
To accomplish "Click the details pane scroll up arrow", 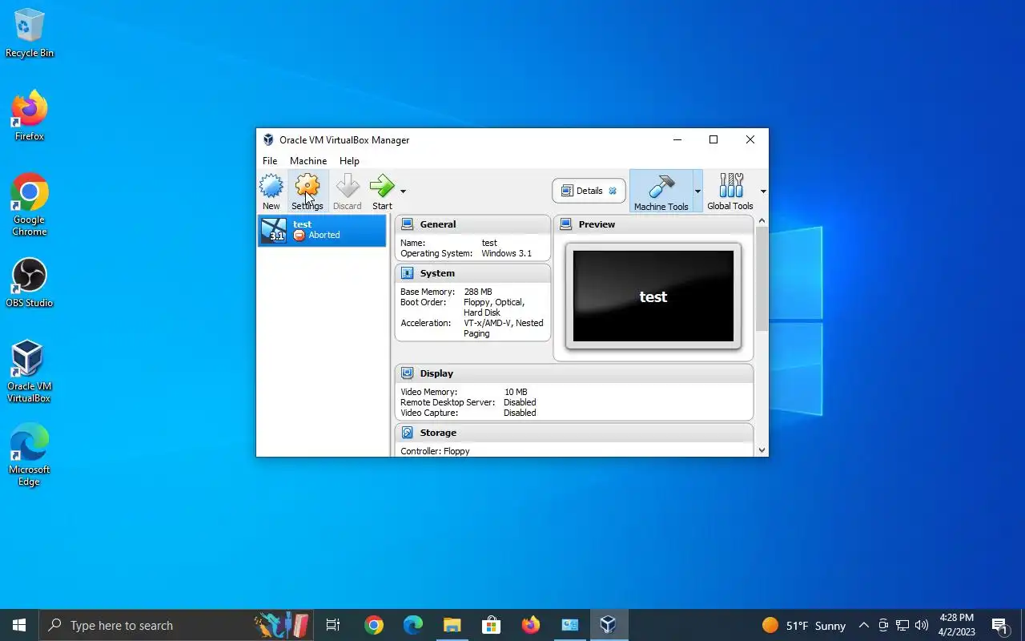I will 762,221.
